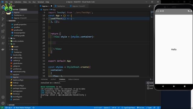Open metro.config.js in the explorer
The width and height of the screenshot is (193, 109).
(x=18, y=85)
